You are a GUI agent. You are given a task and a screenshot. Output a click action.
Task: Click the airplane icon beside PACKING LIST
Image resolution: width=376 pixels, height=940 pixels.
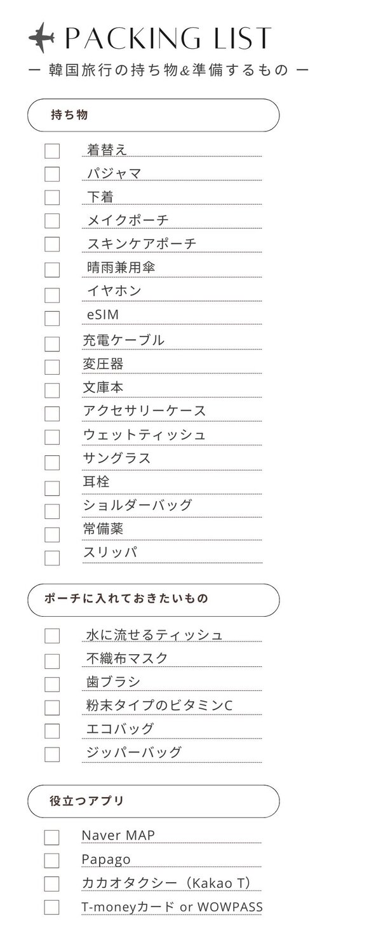click(41, 37)
